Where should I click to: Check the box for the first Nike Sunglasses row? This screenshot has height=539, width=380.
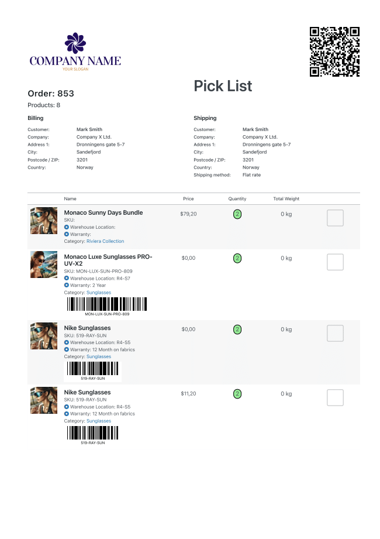coord(335,333)
